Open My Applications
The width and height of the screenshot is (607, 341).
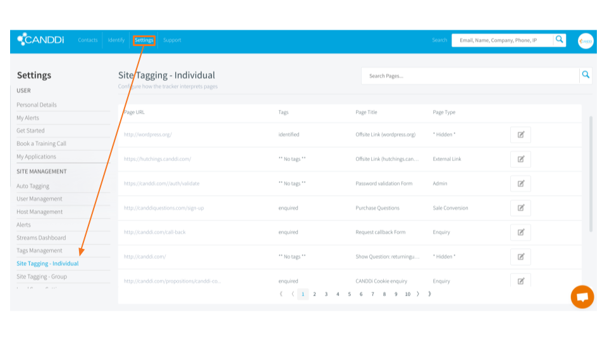pos(36,157)
